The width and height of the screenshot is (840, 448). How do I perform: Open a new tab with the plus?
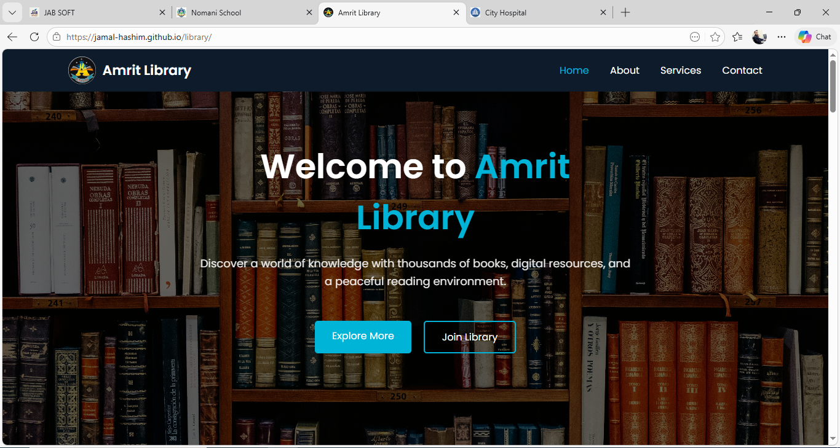pyautogui.click(x=625, y=12)
